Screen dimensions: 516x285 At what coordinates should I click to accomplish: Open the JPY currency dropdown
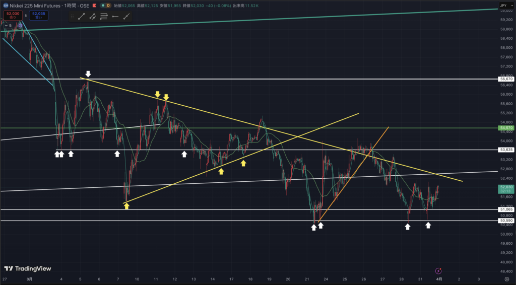504,6
